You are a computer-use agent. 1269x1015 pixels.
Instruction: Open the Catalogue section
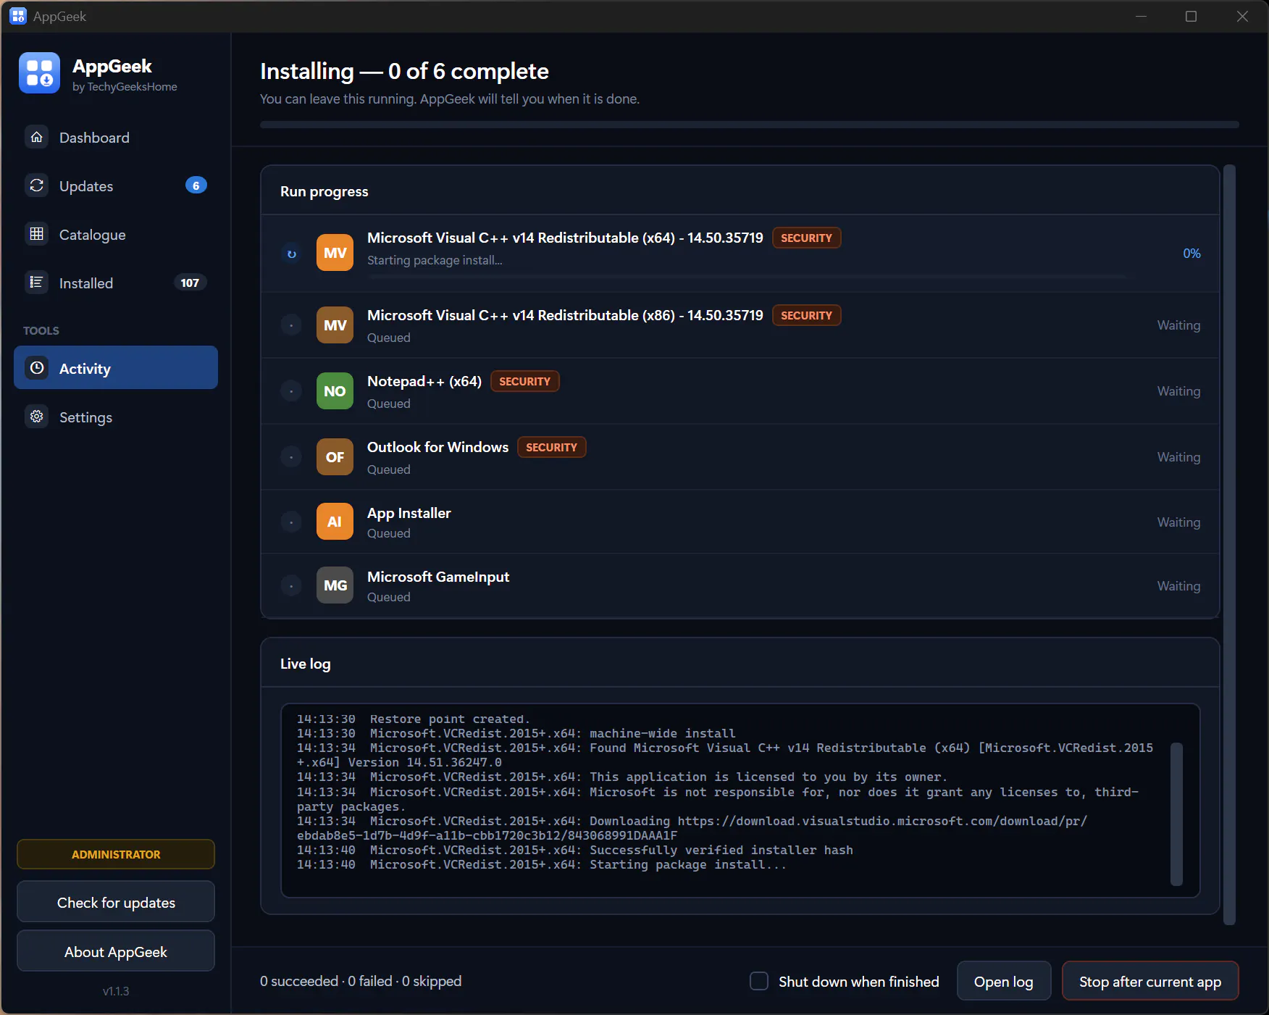116,235
